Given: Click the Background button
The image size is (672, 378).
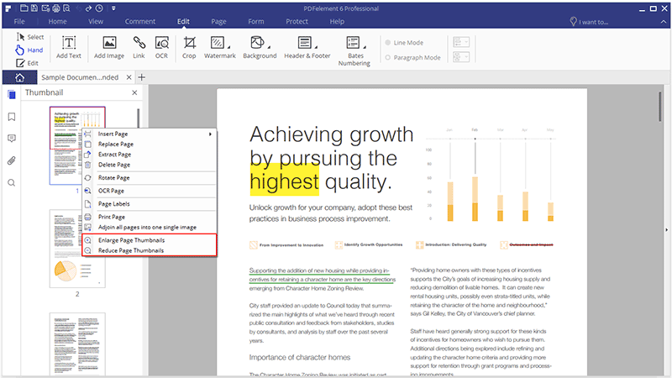Looking at the screenshot, I should [260, 48].
